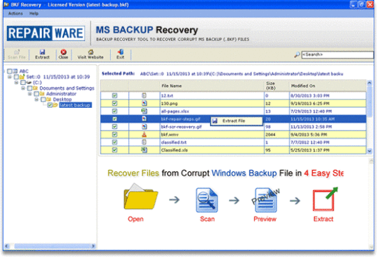Screen dimensions: 377x257
Task: Click the bkf-repair-steps.gif file type icon
Action: tap(144, 119)
